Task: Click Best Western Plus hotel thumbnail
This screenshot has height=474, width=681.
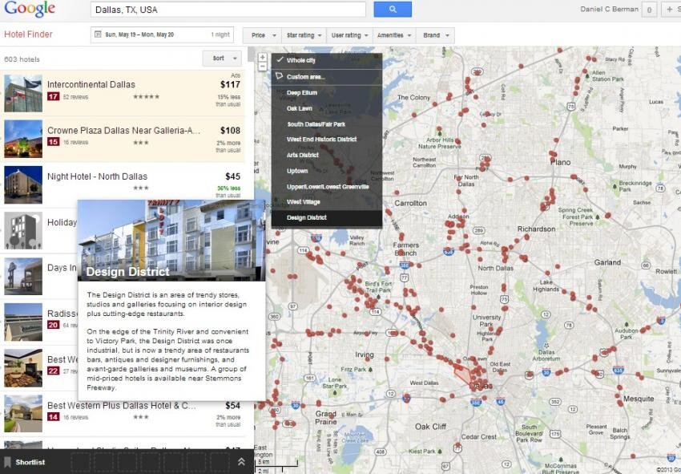Action: (x=23, y=414)
